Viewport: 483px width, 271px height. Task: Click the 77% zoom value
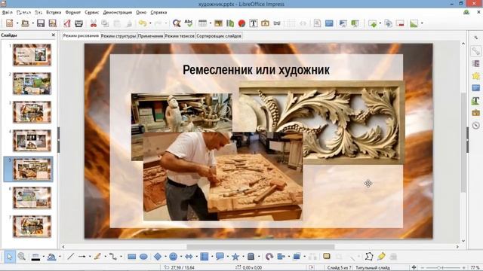475,268
